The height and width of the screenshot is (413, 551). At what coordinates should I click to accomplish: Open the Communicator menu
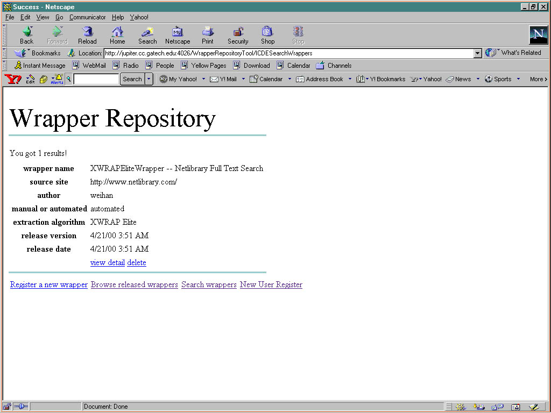88,17
